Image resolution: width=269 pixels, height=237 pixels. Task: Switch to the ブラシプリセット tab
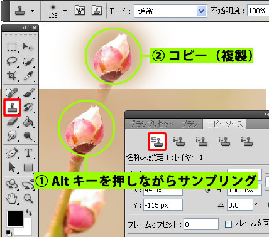click(x=151, y=124)
